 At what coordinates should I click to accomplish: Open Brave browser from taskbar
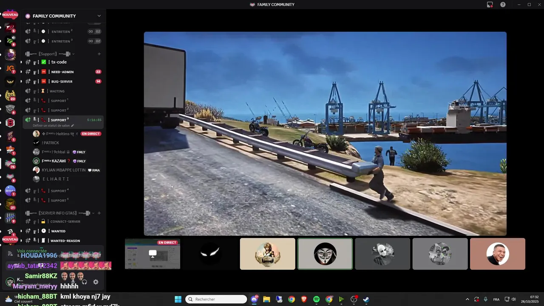coord(304,299)
